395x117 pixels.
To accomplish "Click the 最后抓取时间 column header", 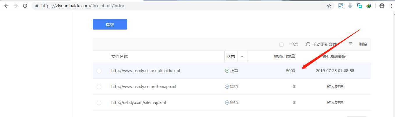I will [335, 56].
